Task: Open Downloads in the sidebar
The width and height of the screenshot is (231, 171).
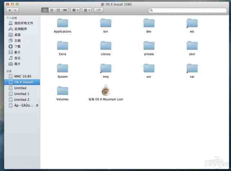Action: click(22, 47)
